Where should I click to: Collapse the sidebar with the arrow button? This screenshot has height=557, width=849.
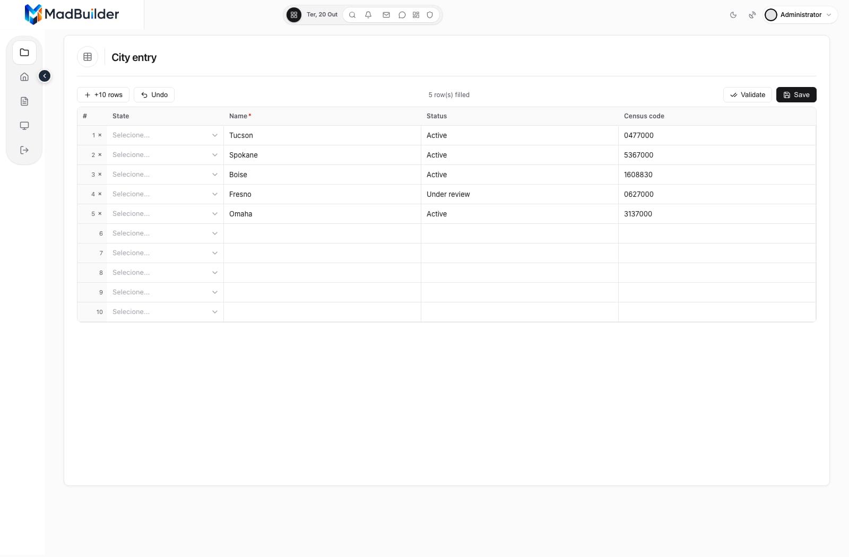click(x=45, y=76)
